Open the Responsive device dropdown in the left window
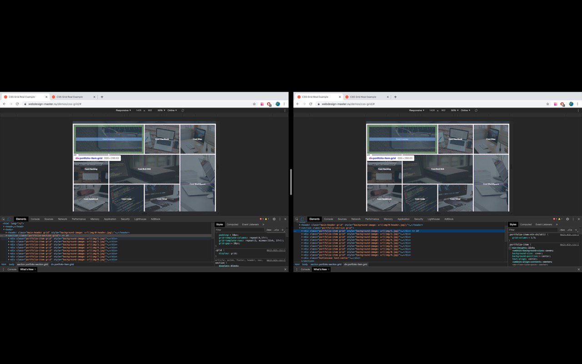582x364 pixels. (123, 110)
